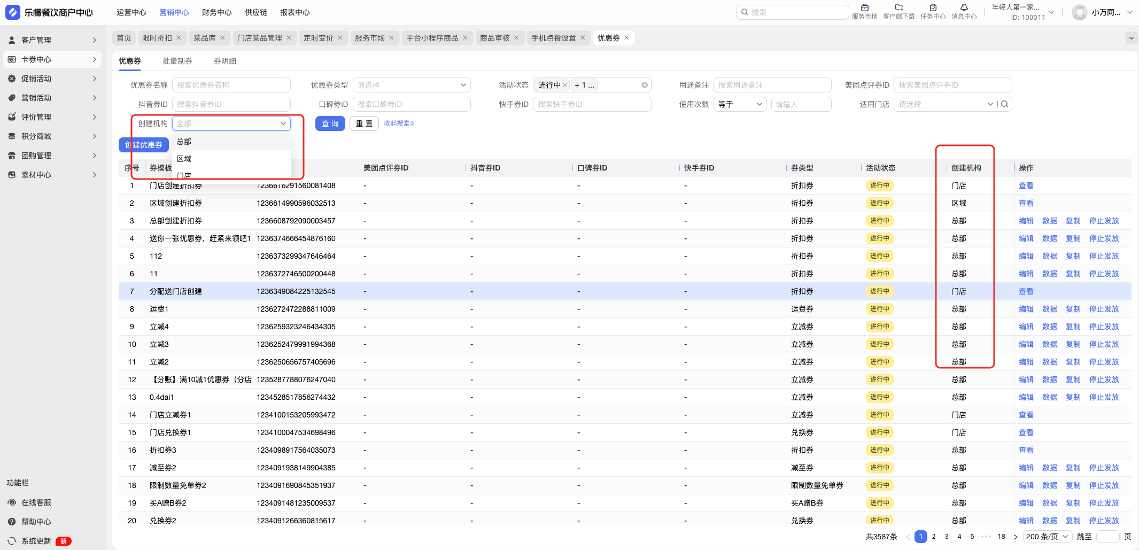Open 帮助中心 in the sidebar

[x=36, y=522]
